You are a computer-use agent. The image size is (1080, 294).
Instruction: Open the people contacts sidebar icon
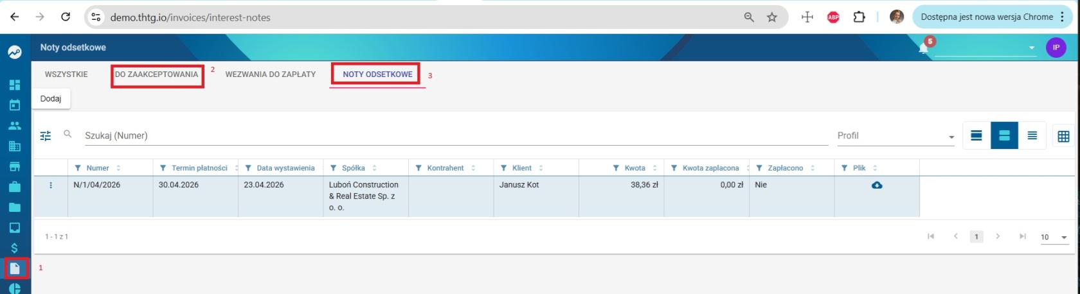pos(15,126)
